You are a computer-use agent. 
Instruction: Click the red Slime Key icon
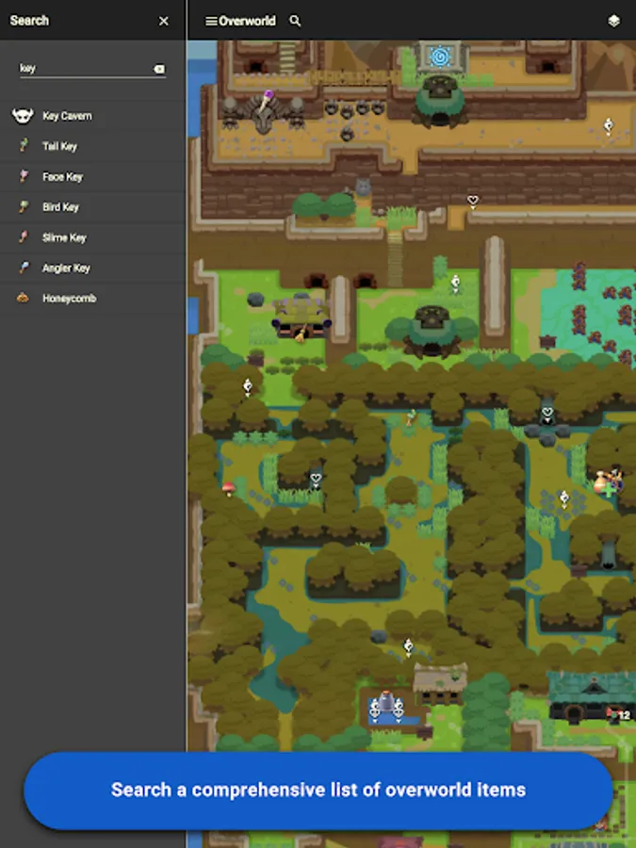coord(24,236)
